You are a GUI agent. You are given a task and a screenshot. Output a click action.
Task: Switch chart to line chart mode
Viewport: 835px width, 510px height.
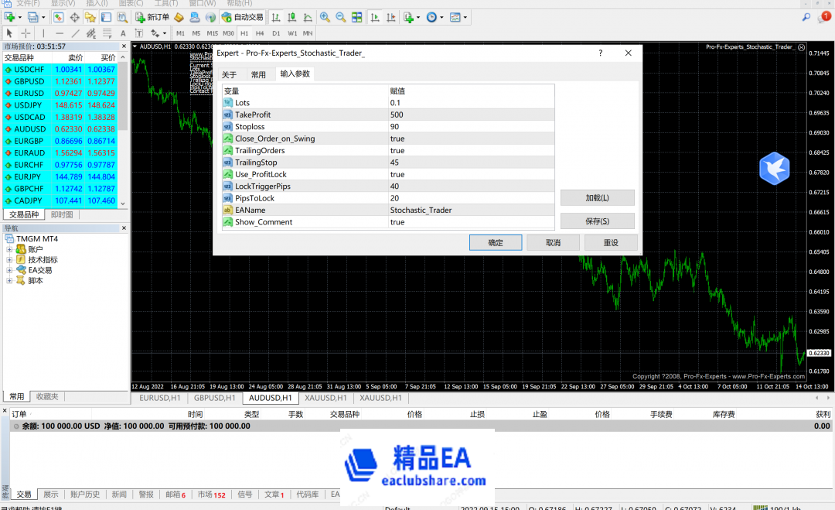tap(308, 17)
